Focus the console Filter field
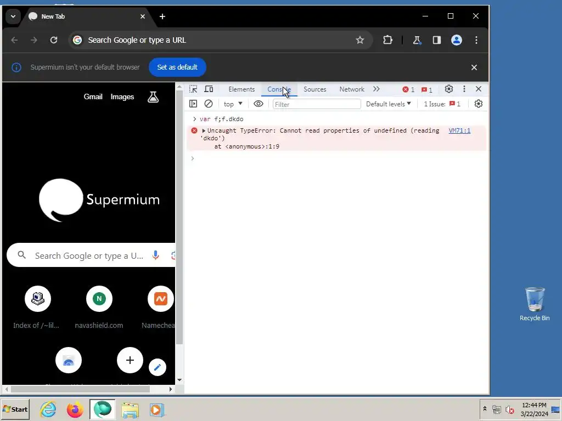The image size is (562, 421). (317, 104)
